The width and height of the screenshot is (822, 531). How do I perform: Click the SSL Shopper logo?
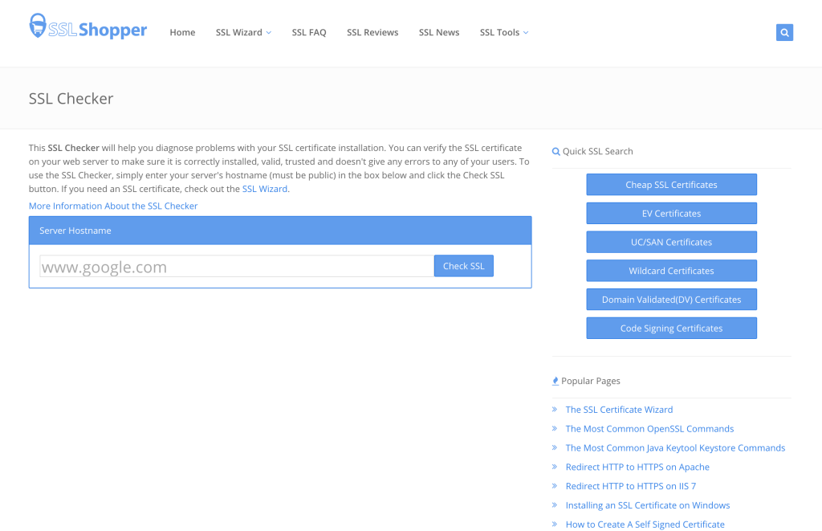pos(88,29)
